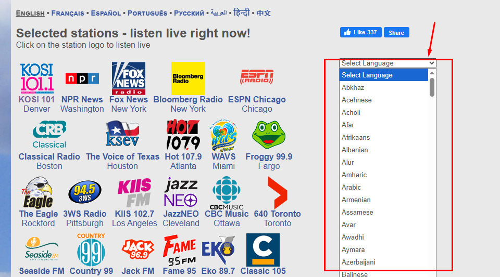500x277 pixels.
Task: Switch site to Español
Action: (106, 13)
